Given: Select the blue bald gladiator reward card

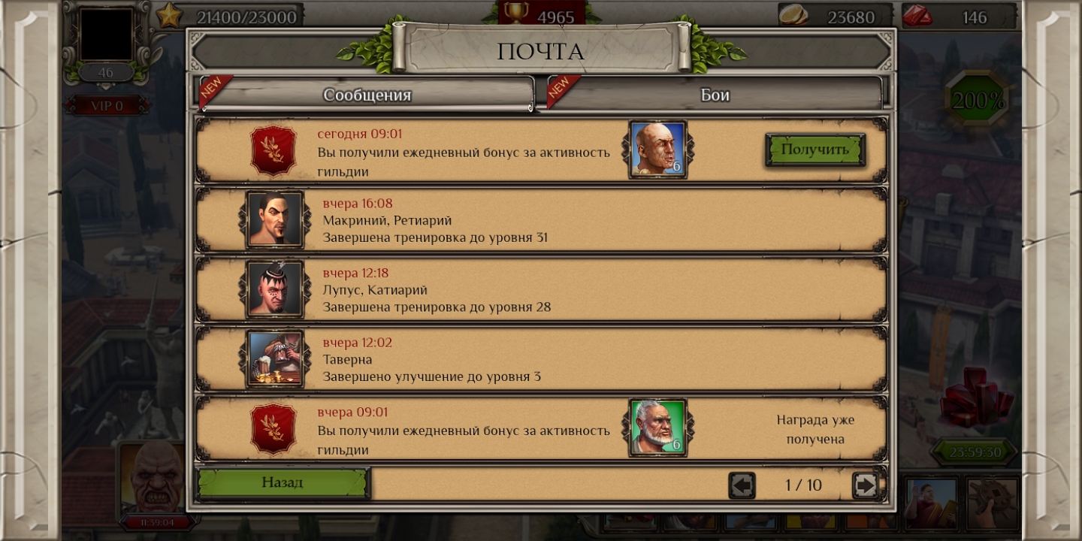Looking at the screenshot, I should pyautogui.click(x=657, y=150).
